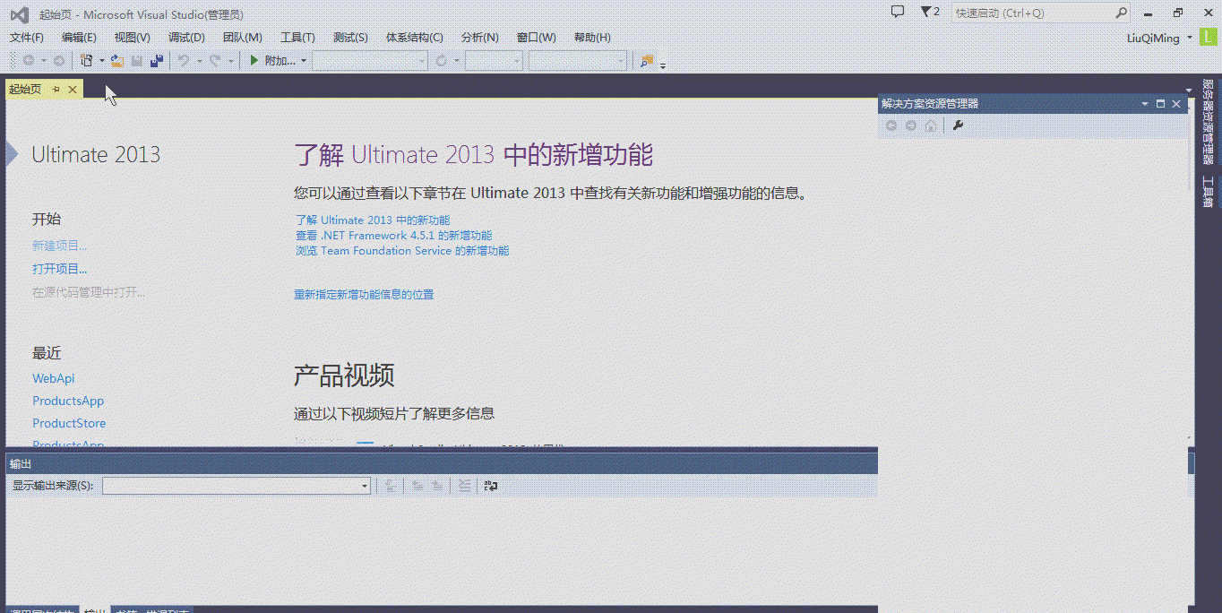Screen dimensions: 1222x613
Task: Click the Quick Launch magnifier icon
Action: pyautogui.click(x=1121, y=13)
